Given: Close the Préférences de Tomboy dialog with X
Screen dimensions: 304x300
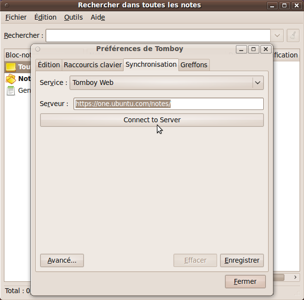Looking at the screenshot, I should 266,49.
